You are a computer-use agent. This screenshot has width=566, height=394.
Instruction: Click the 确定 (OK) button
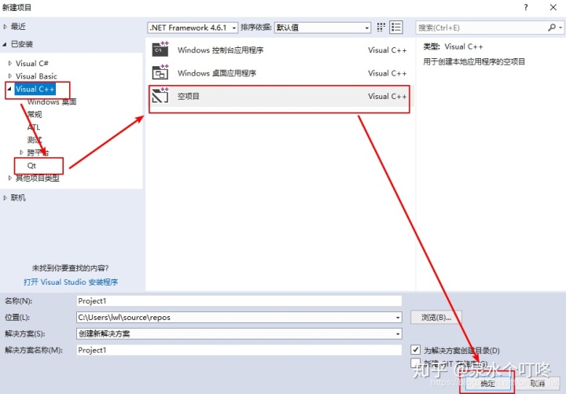pos(487,383)
